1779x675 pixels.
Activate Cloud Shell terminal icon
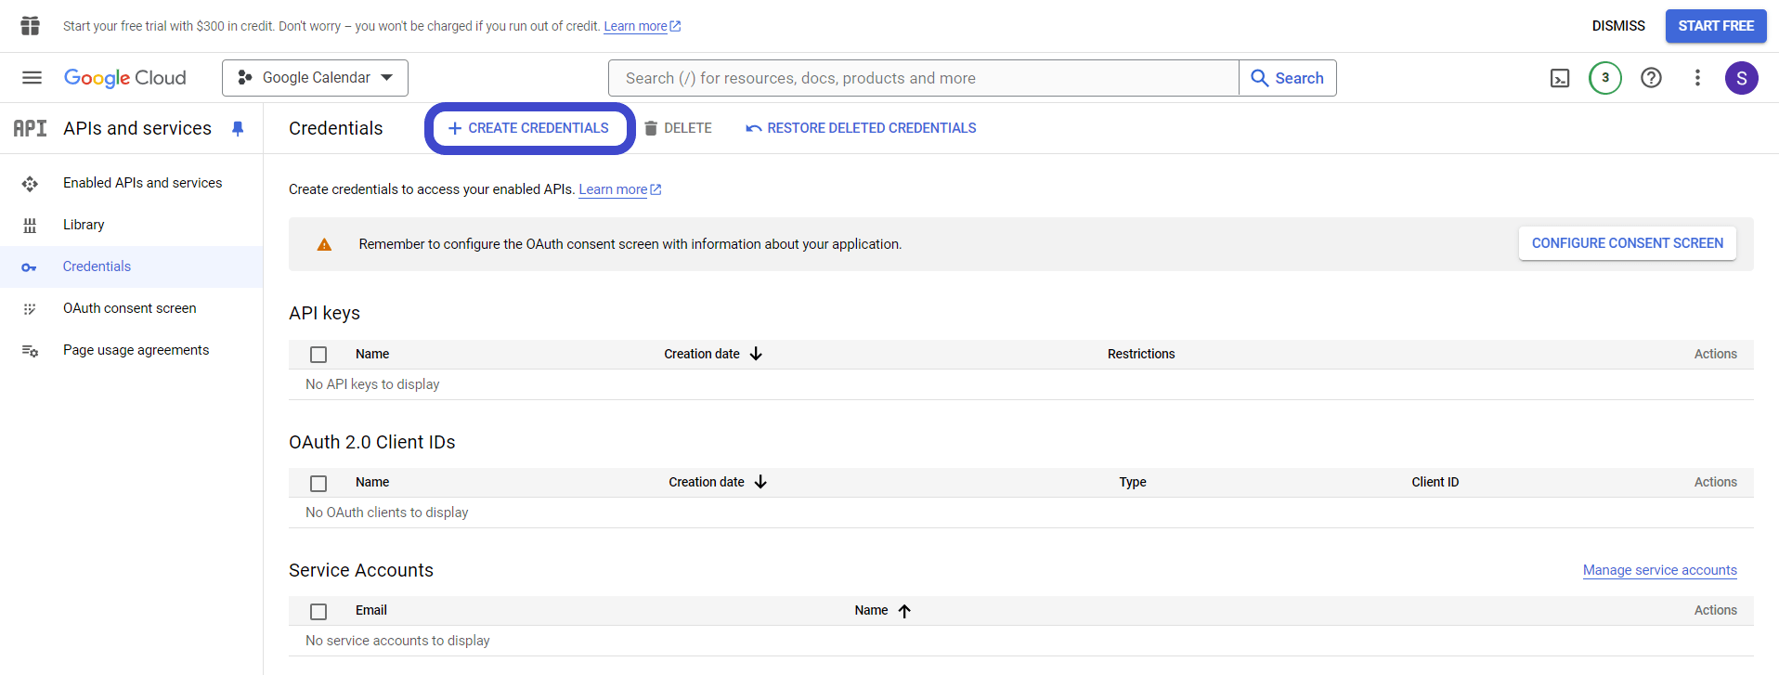coord(1560,78)
